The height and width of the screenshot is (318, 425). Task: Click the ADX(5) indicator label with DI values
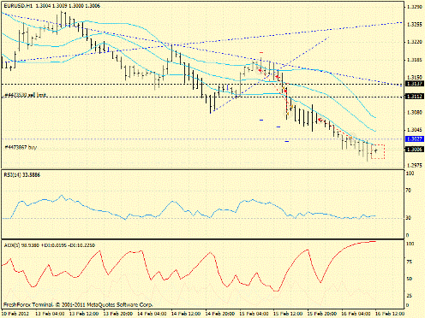click(x=50, y=245)
